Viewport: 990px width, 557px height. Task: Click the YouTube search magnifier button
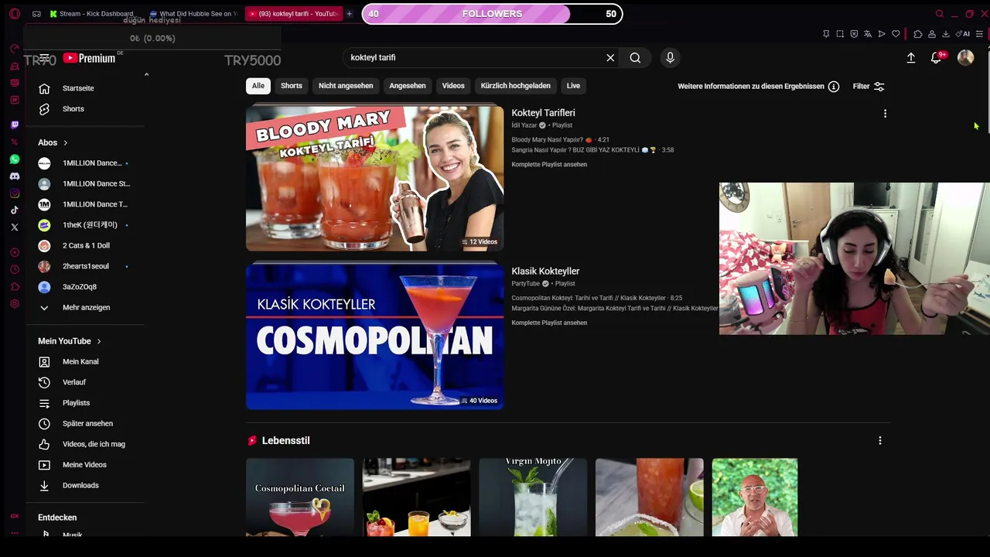click(635, 57)
